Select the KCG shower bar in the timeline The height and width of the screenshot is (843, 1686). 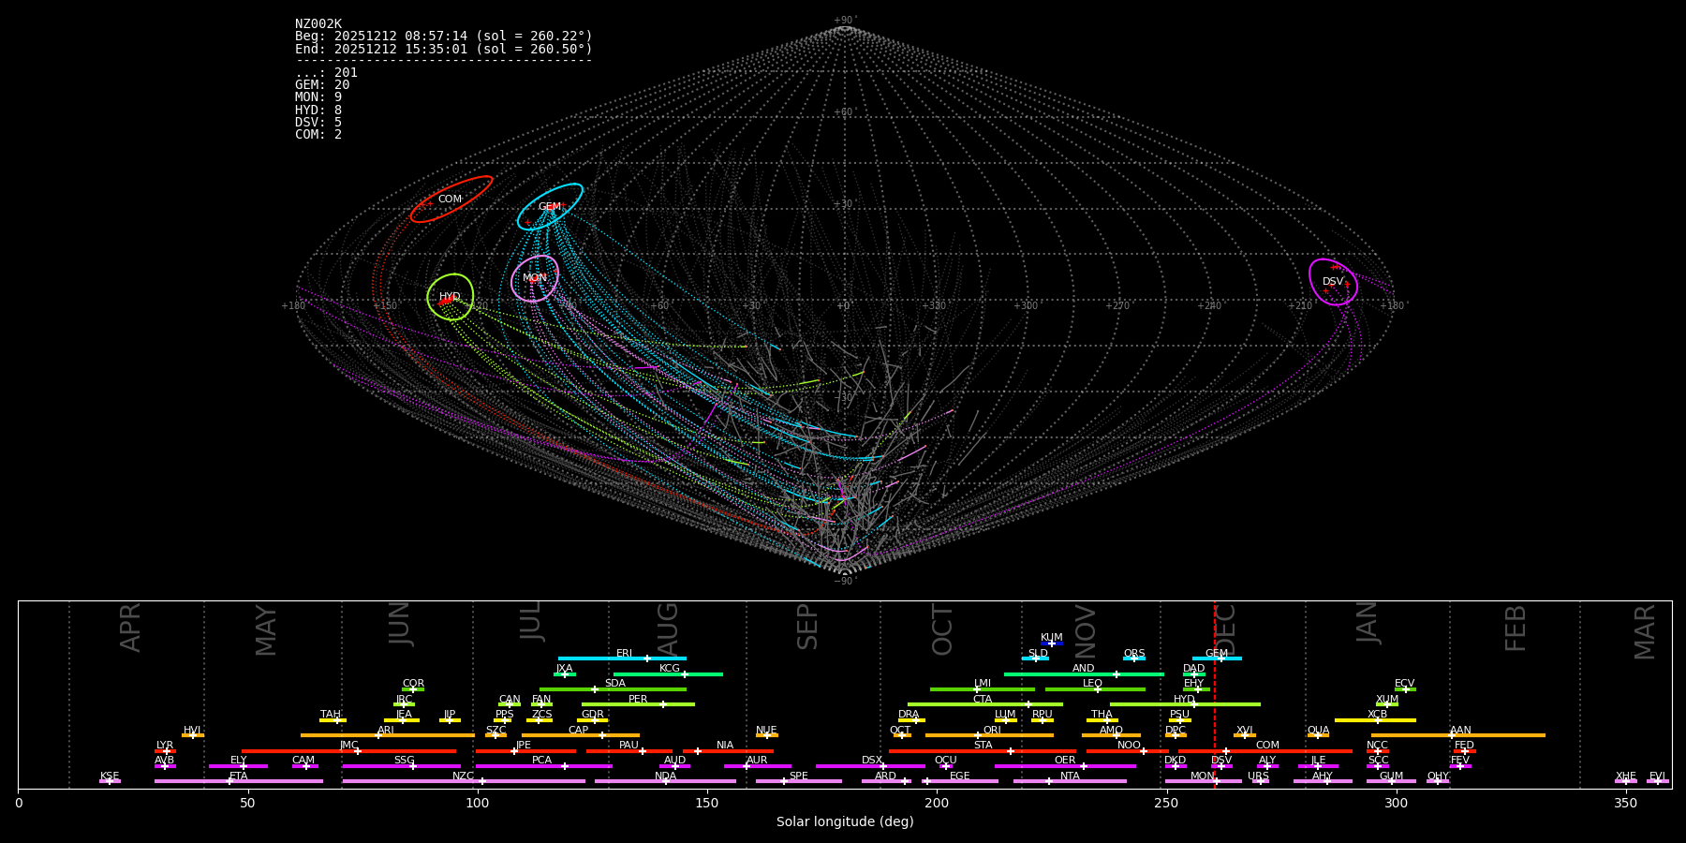668,674
